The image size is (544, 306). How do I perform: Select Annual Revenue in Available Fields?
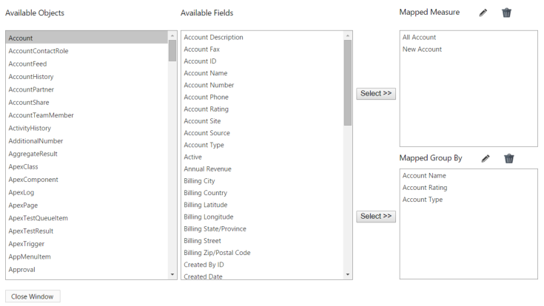point(207,169)
